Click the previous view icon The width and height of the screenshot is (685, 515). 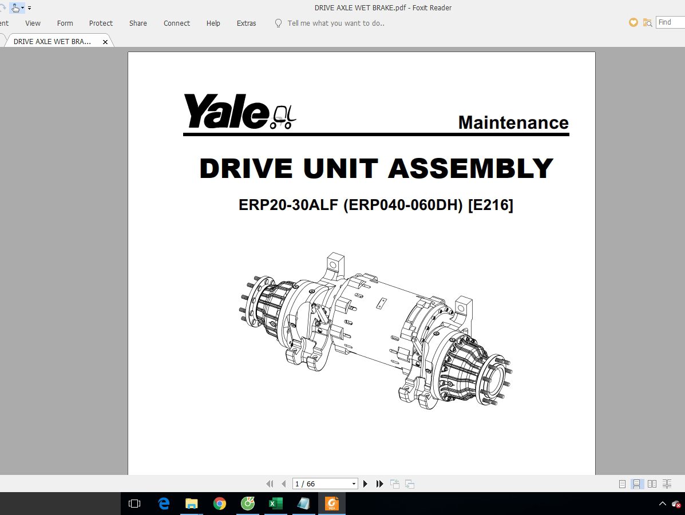pos(395,484)
